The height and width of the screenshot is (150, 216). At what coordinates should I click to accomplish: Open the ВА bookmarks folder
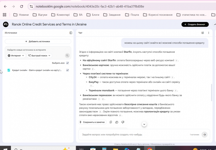click(x=78, y=15)
